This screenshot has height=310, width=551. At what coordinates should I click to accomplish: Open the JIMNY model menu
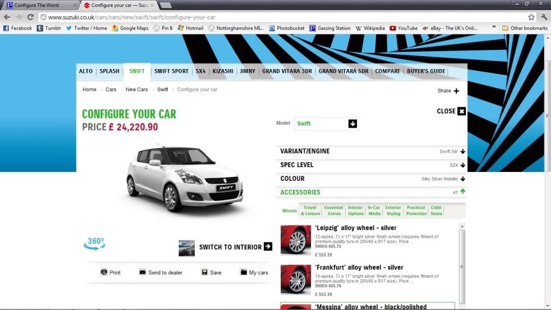248,71
